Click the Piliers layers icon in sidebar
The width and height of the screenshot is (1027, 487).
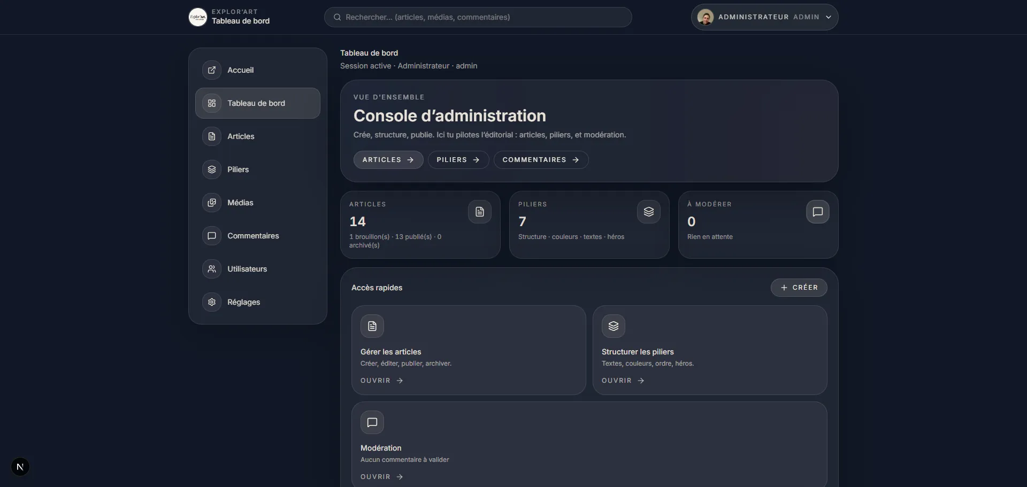pyautogui.click(x=212, y=169)
